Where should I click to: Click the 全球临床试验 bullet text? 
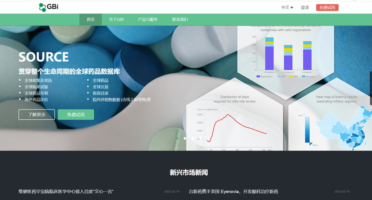pos(36,87)
